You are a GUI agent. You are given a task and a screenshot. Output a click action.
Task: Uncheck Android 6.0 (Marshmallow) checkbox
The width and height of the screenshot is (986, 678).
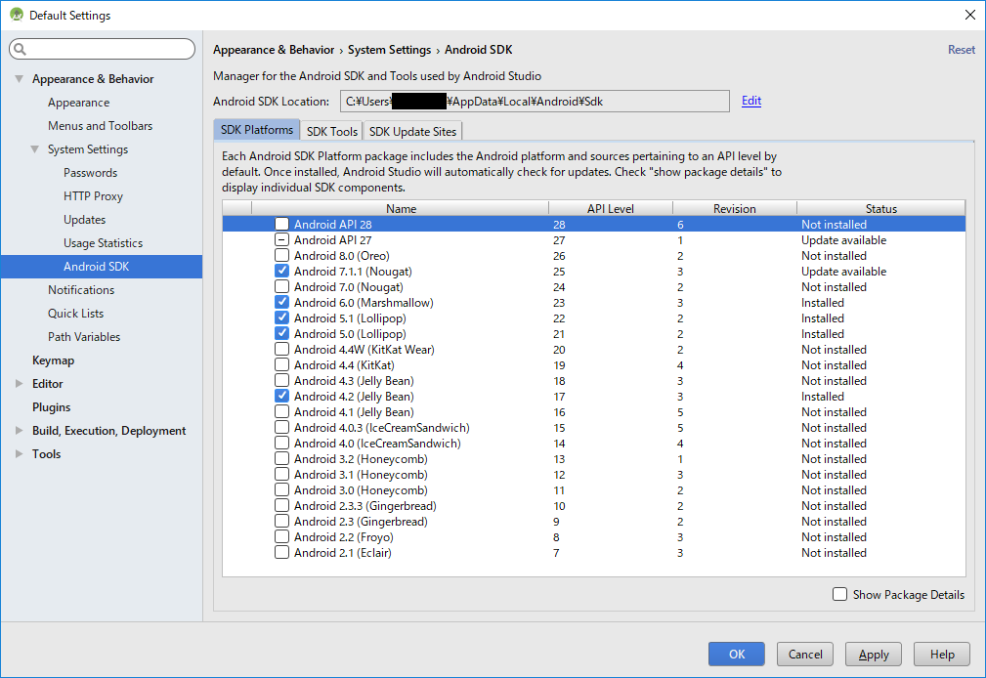coord(281,302)
